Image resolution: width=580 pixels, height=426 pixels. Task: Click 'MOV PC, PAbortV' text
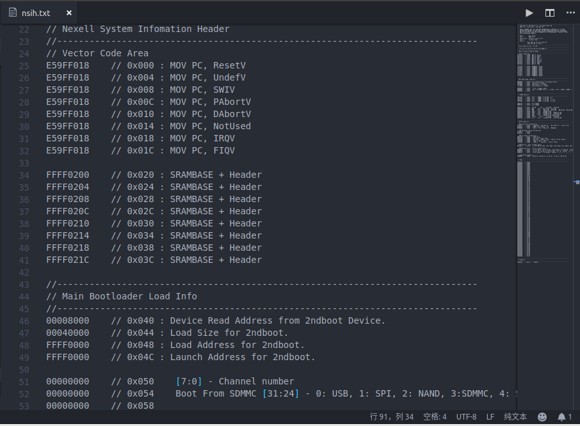click(x=211, y=102)
